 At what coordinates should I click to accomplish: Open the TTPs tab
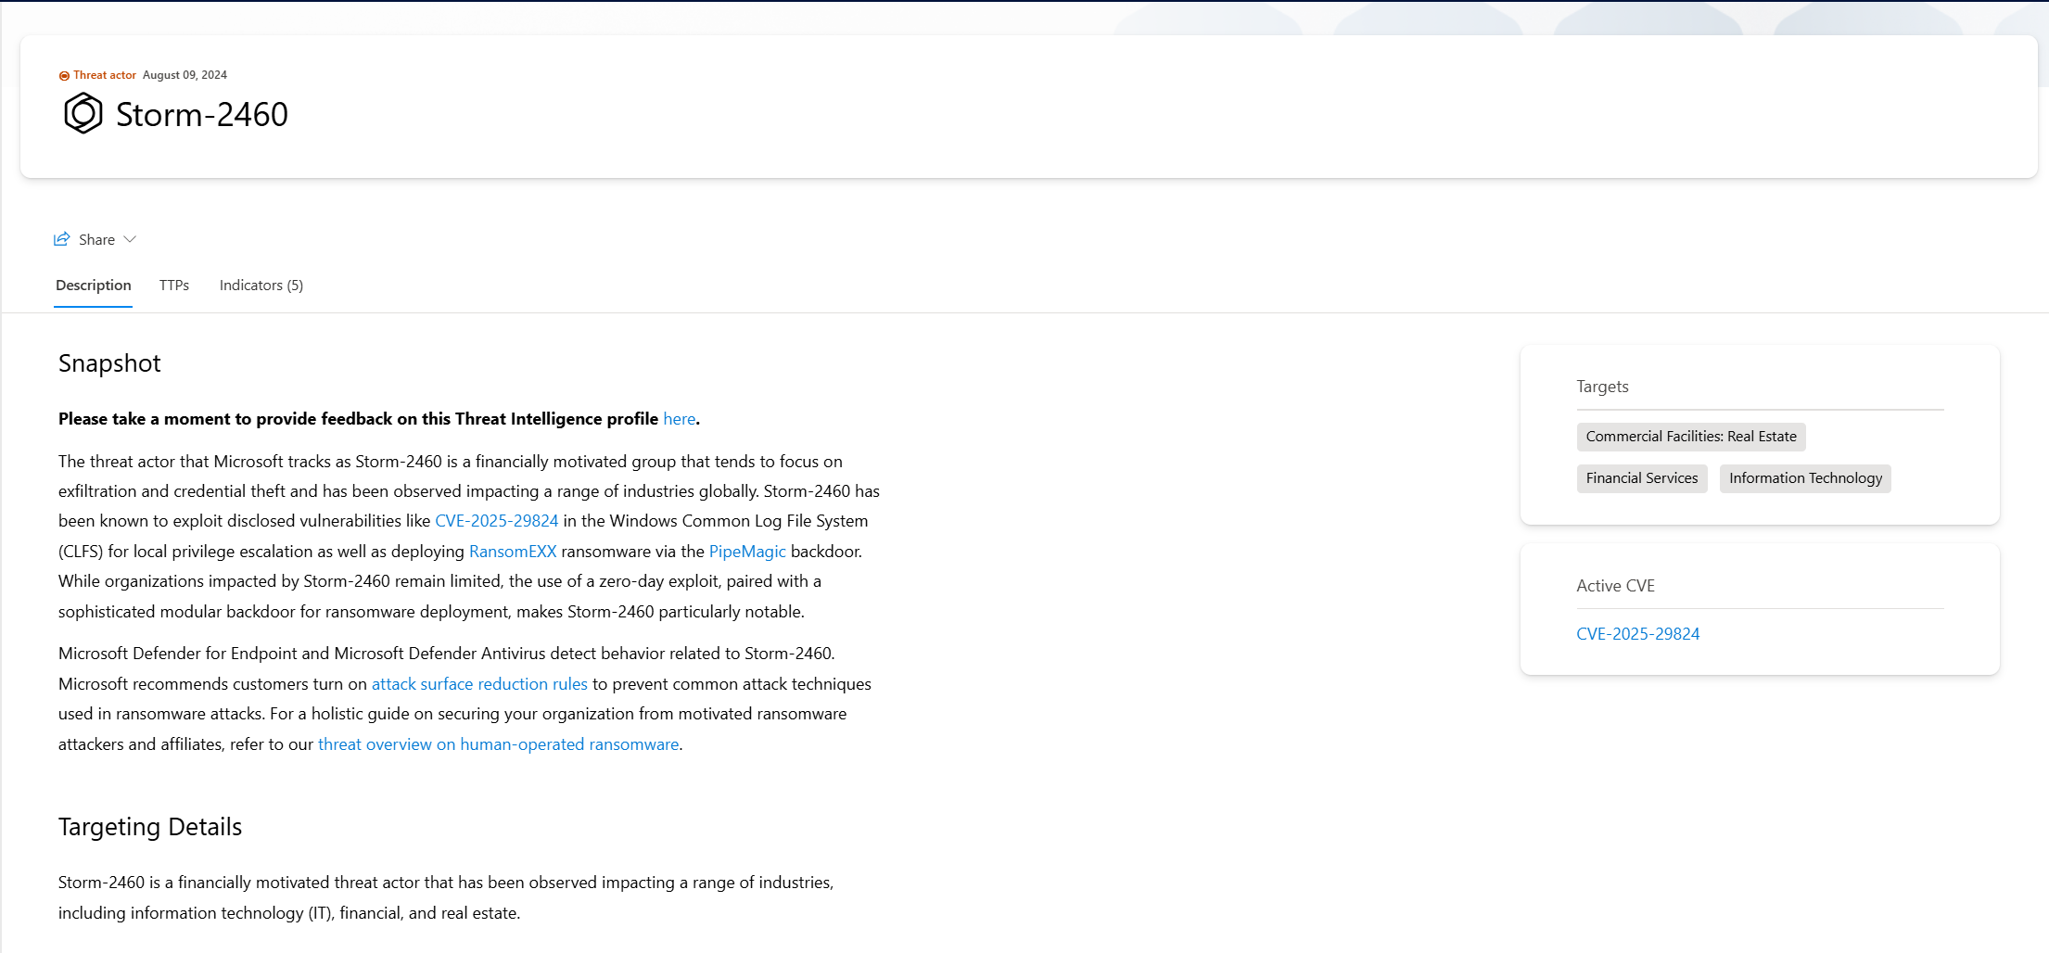(173, 286)
